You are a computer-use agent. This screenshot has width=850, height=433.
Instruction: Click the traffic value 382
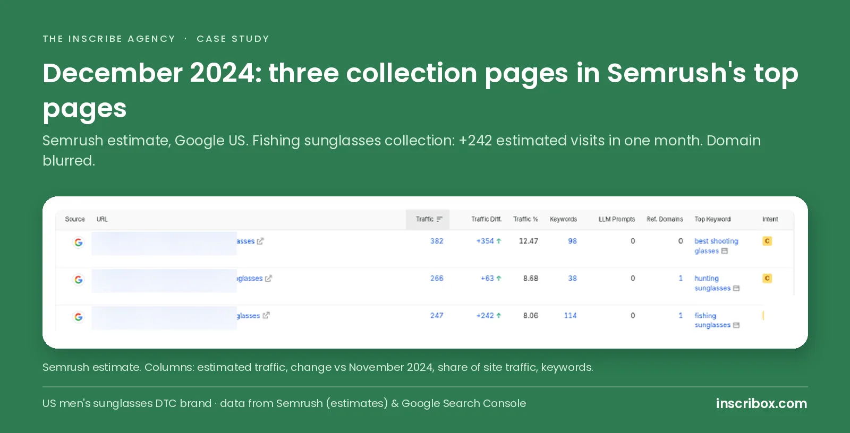click(437, 241)
